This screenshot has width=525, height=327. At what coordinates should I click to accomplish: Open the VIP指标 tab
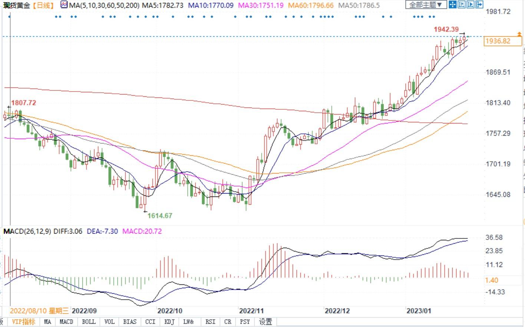[x=24, y=322]
